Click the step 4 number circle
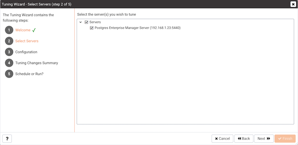Screen dimensions: 298x145 (x=9, y=63)
